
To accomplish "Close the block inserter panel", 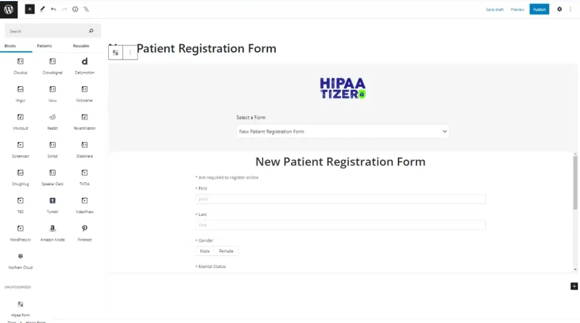I will coord(29,9).
